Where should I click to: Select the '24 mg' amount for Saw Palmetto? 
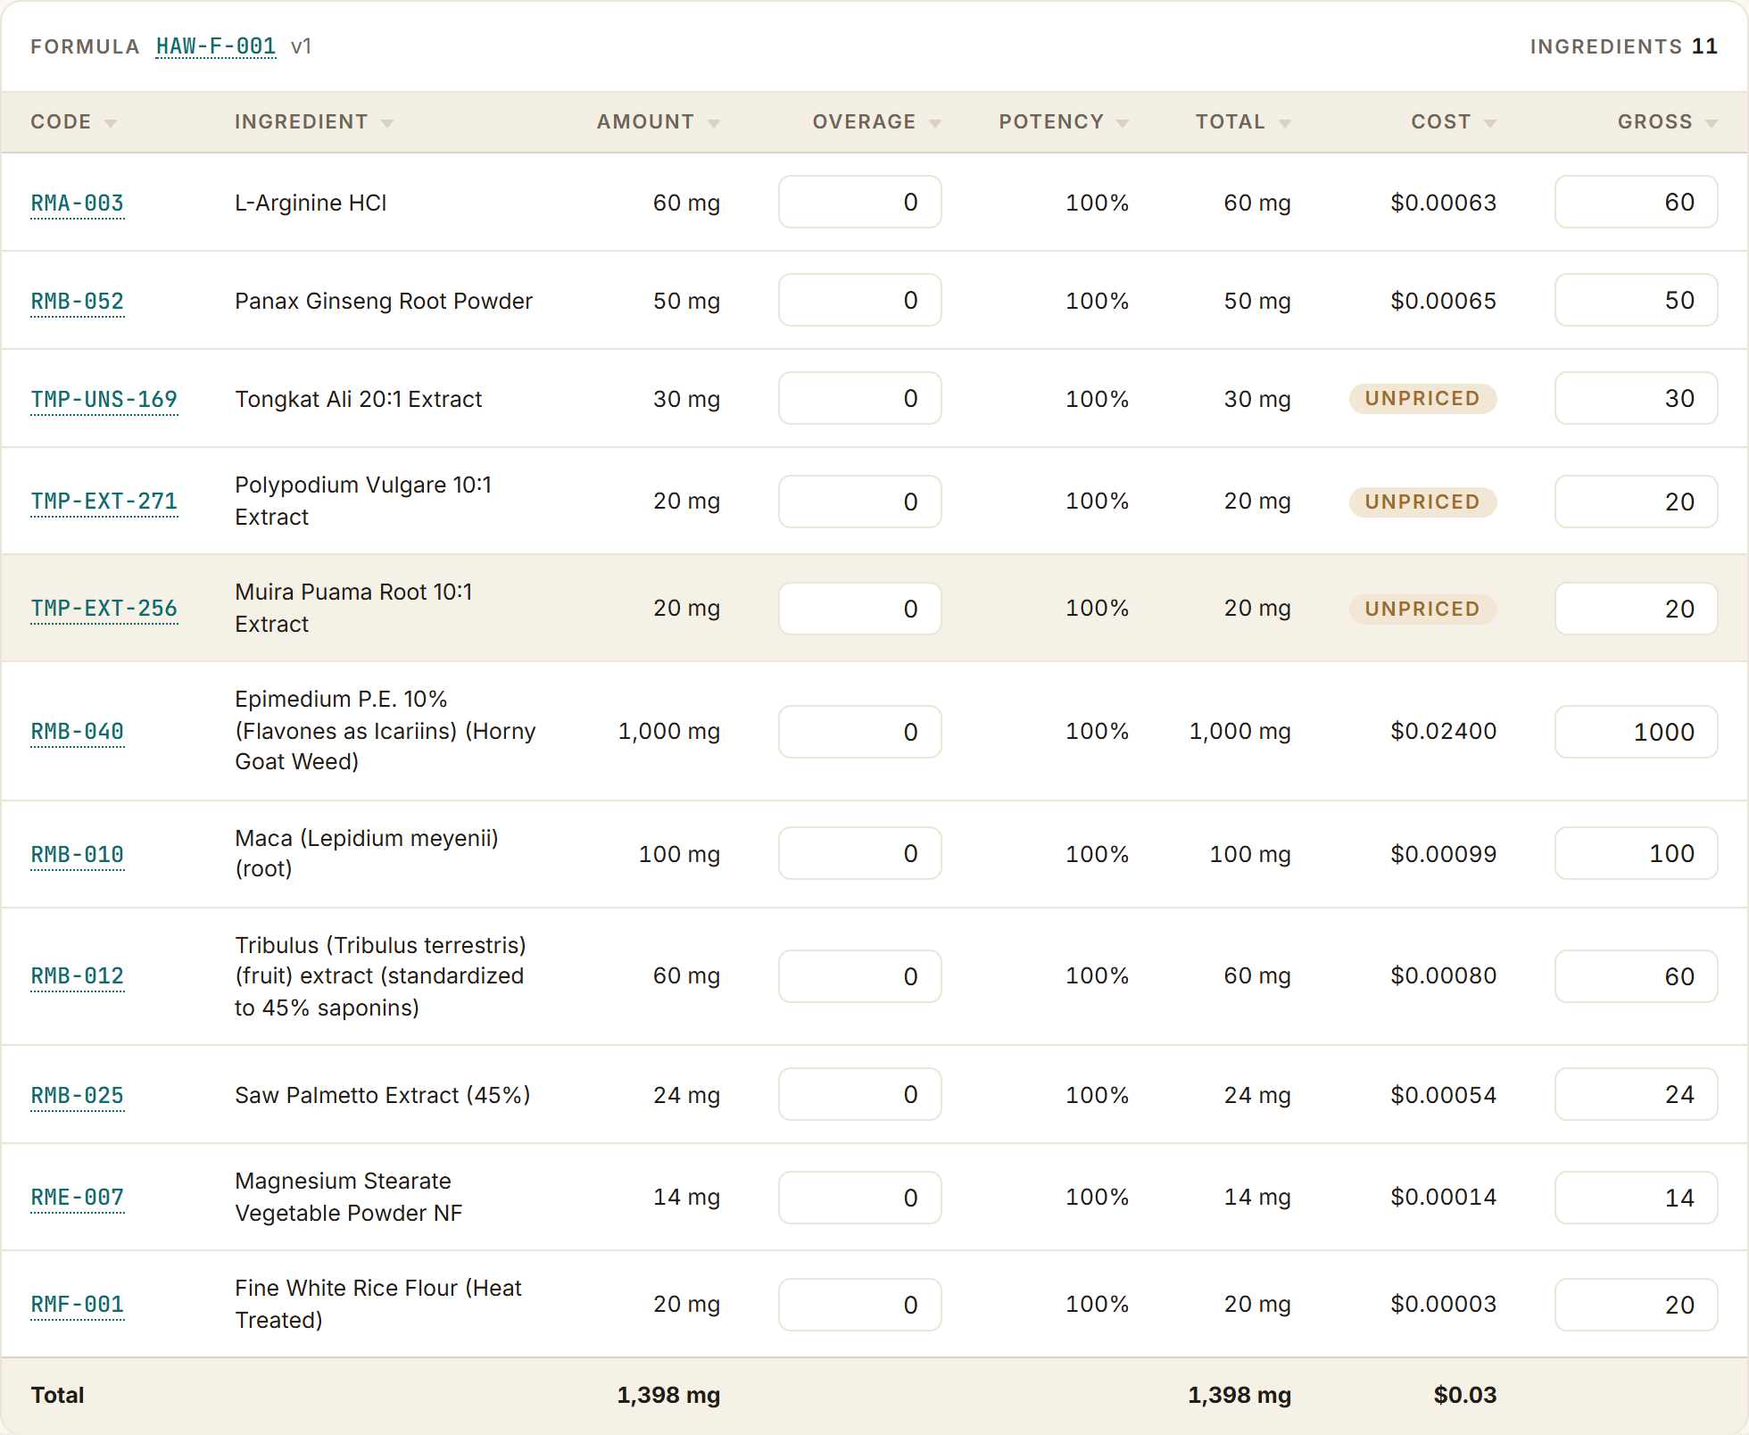pyautogui.click(x=687, y=1096)
